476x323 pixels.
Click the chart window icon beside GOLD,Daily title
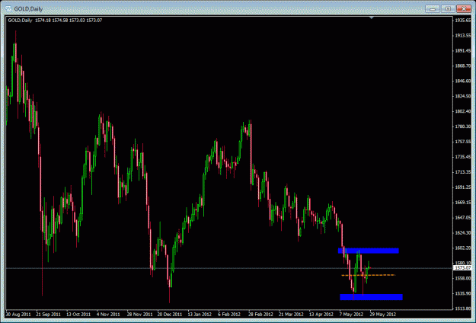[8, 9]
